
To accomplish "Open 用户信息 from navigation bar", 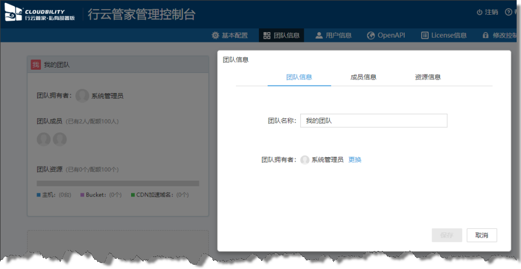I will 333,35.
